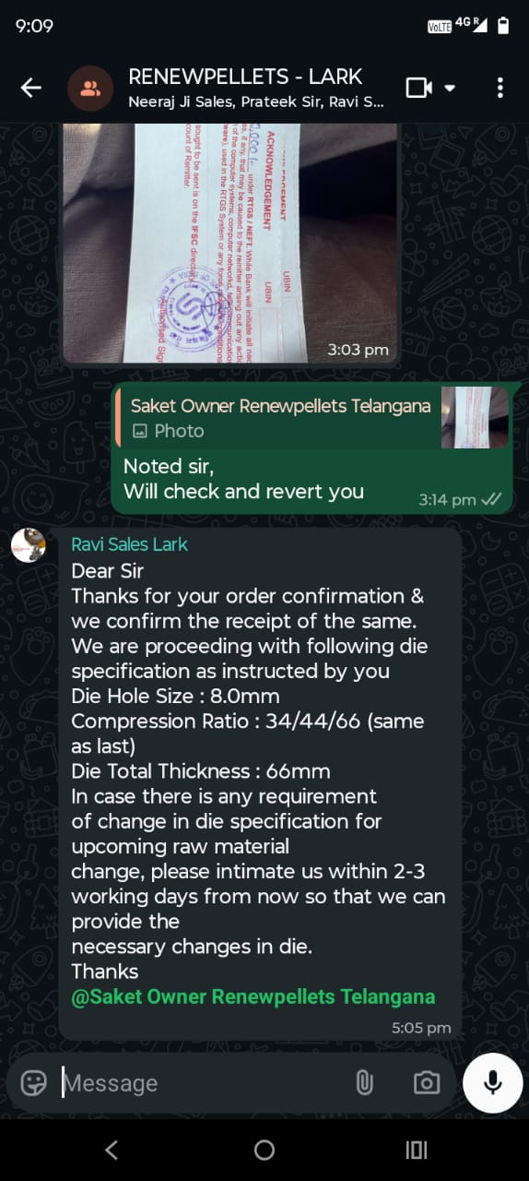Open group info via RENEWPELLETS - LARK title

(x=245, y=77)
